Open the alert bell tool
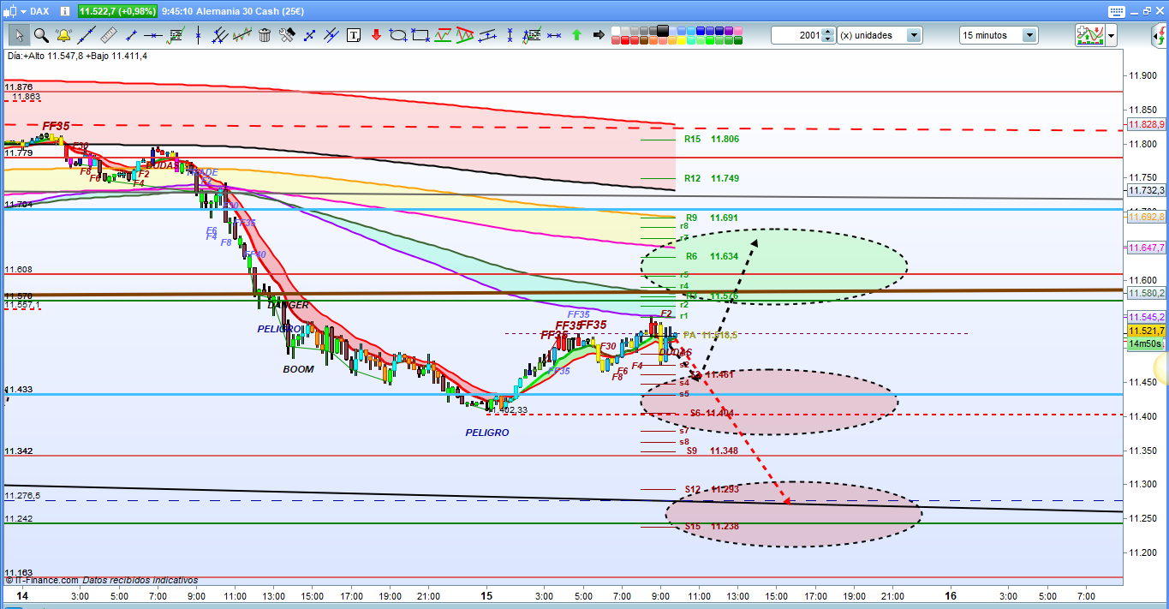 click(63, 35)
